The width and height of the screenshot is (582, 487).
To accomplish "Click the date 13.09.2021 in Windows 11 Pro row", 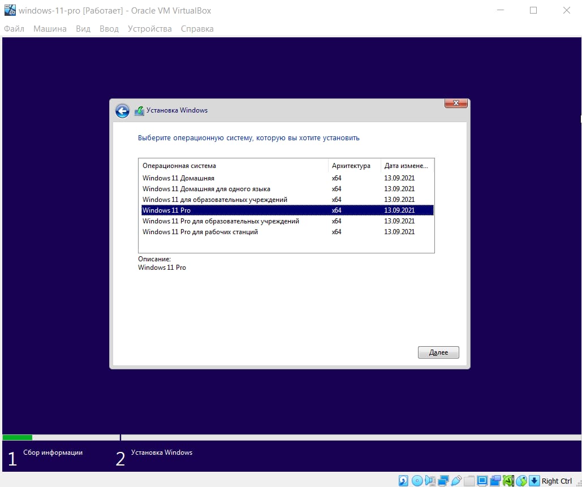I will (x=399, y=210).
